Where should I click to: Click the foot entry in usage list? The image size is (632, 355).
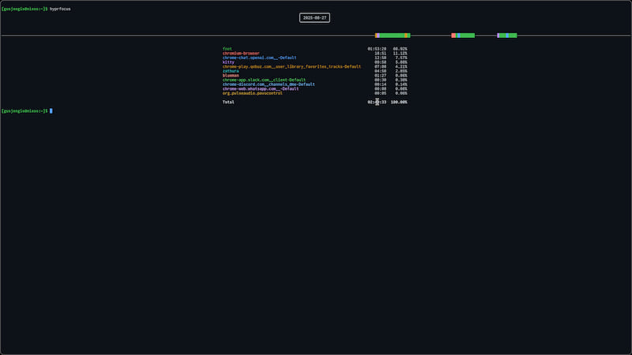[228, 49]
